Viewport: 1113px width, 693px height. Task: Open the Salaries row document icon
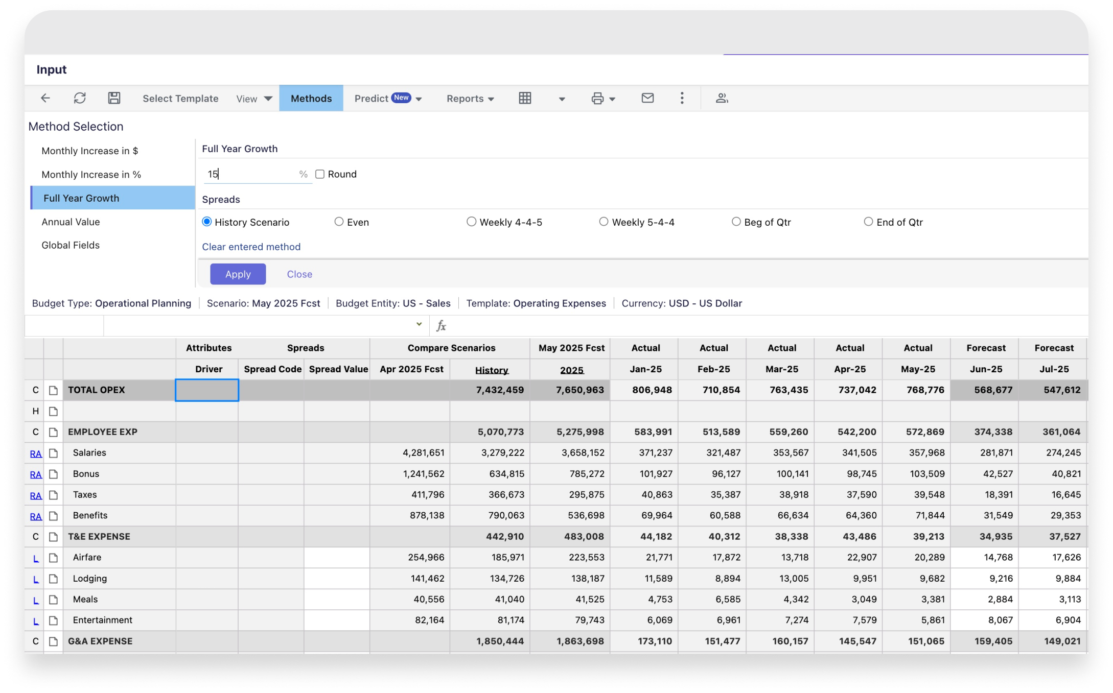pyautogui.click(x=53, y=453)
